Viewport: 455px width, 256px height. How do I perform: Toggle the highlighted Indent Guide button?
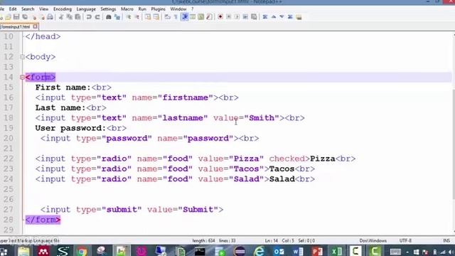pyautogui.click(x=185, y=17)
